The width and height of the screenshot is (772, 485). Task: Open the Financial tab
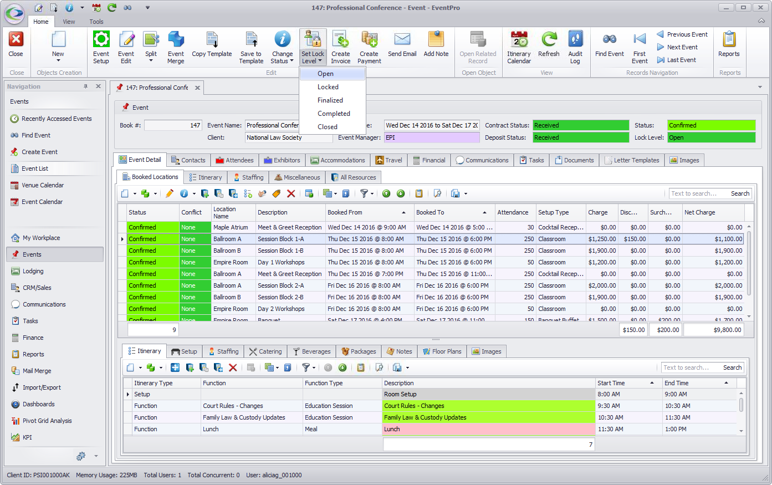[429, 160]
